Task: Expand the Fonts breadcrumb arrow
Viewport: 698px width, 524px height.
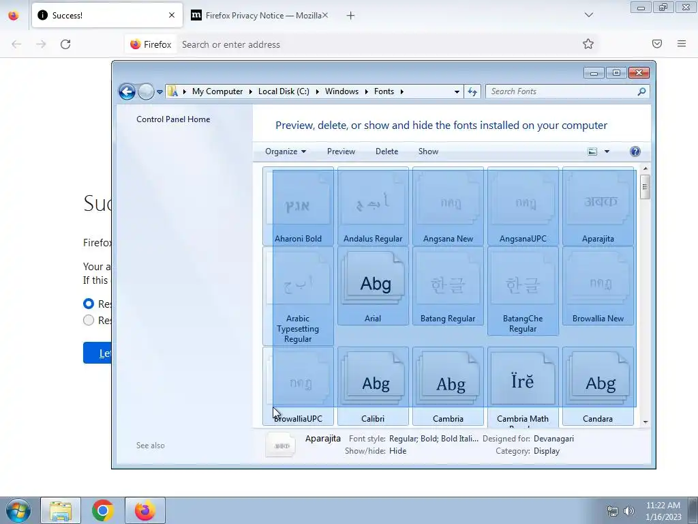Action: click(x=402, y=92)
